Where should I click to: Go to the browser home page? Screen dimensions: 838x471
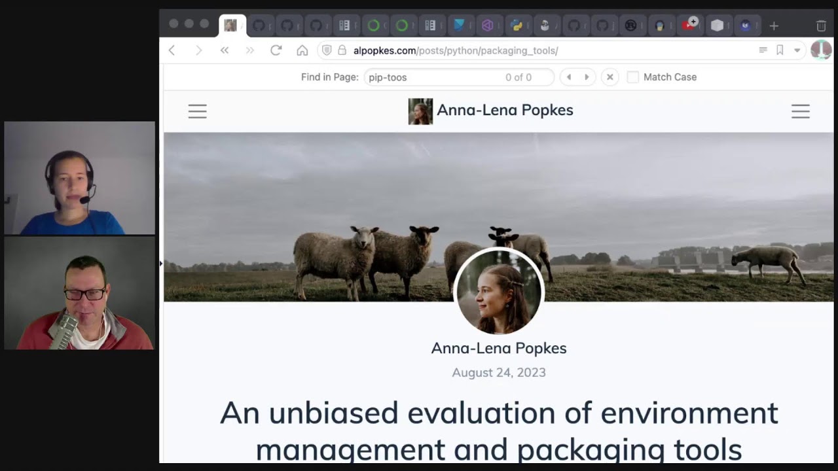(x=302, y=50)
